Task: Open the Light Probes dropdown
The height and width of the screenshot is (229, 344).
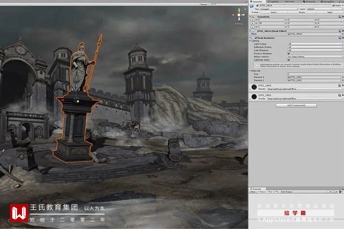Action: (x=315, y=44)
